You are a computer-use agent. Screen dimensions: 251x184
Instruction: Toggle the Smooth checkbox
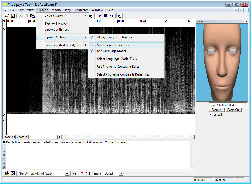tap(210, 114)
